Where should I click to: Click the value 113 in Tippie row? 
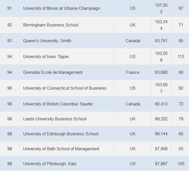tap(181, 57)
